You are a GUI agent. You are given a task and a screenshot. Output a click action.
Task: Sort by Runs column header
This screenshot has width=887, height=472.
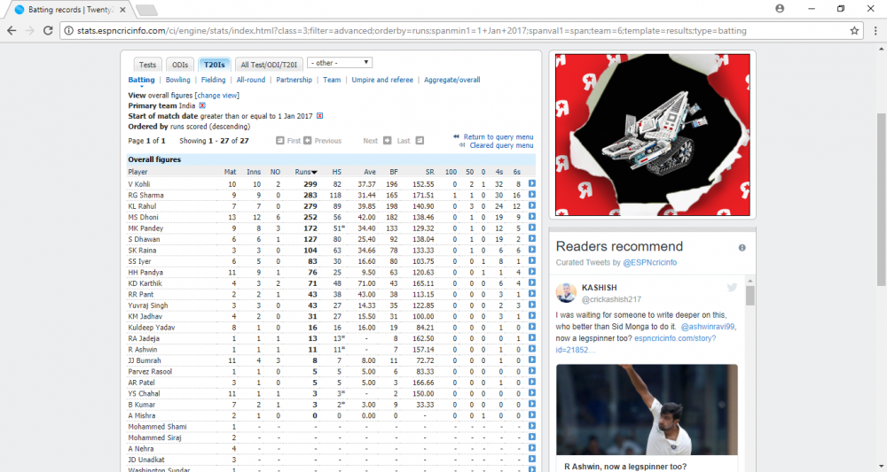coord(306,172)
